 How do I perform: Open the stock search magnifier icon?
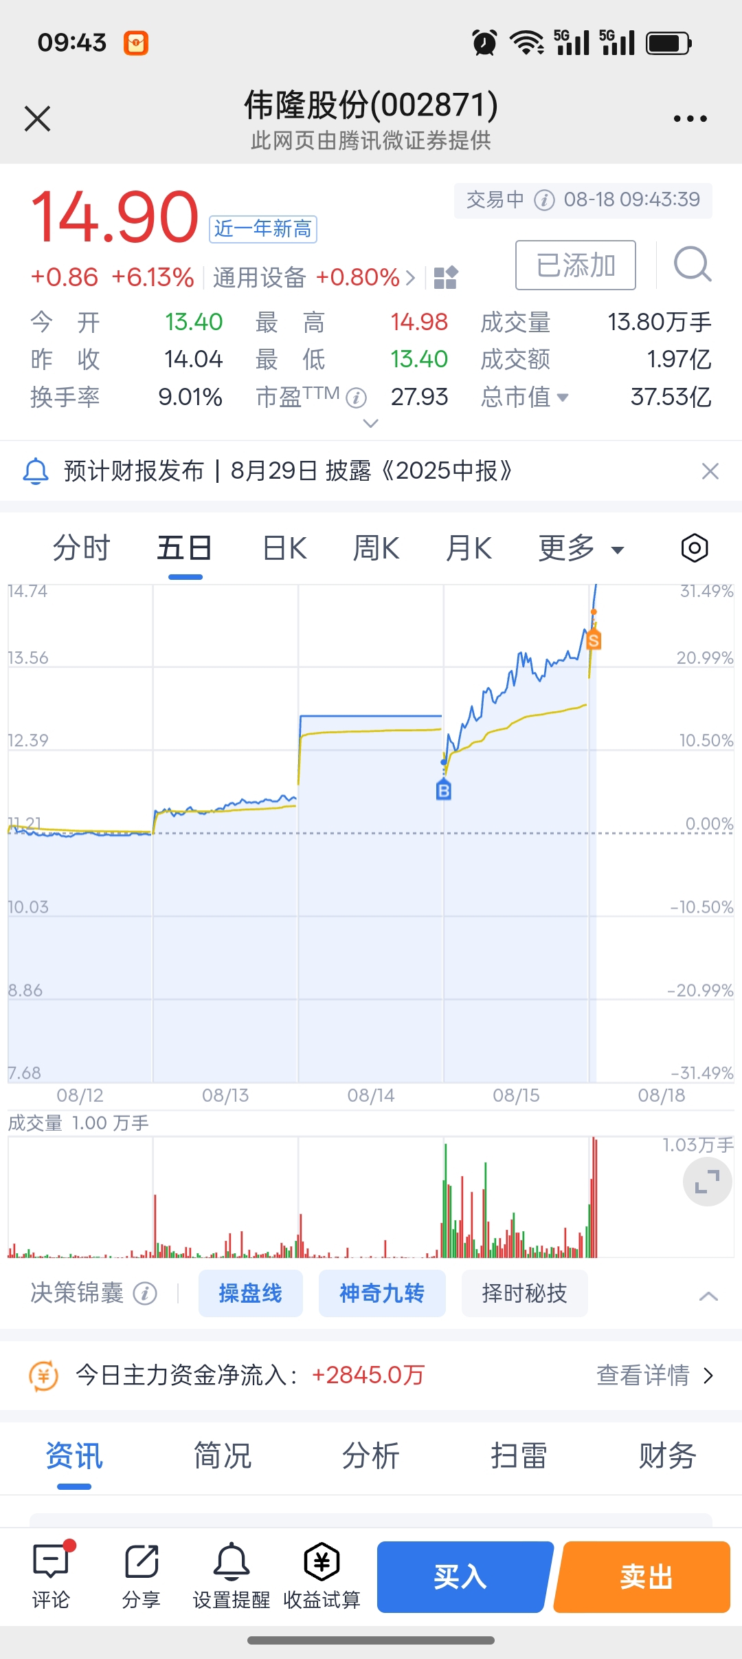[x=692, y=265]
